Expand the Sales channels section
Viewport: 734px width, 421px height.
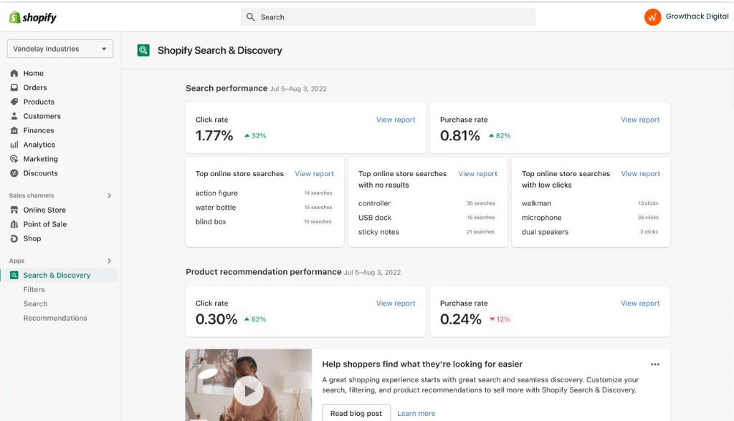click(110, 195)
